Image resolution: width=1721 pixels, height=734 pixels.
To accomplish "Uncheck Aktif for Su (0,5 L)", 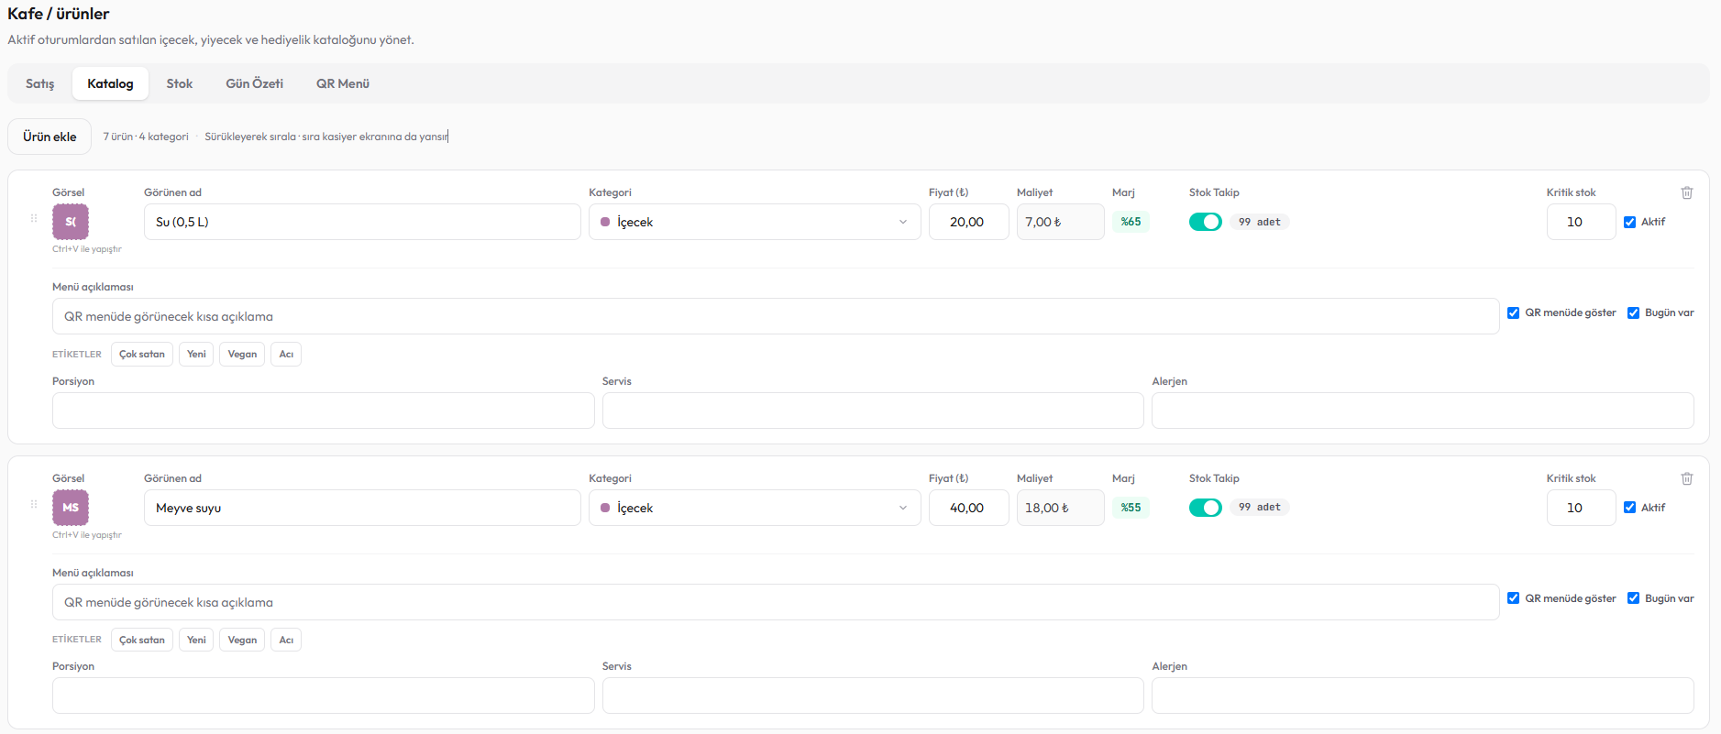I will (1629, 222).
